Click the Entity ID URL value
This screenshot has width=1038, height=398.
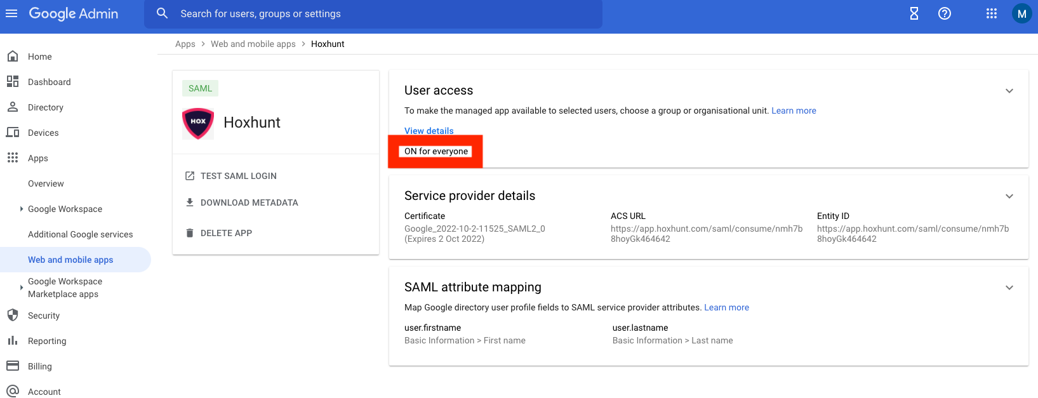pos(913,234)
